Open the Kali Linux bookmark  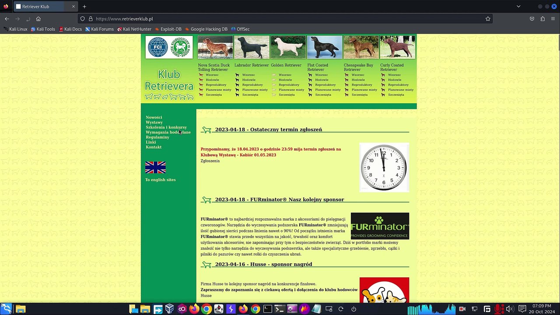point(15,29)
